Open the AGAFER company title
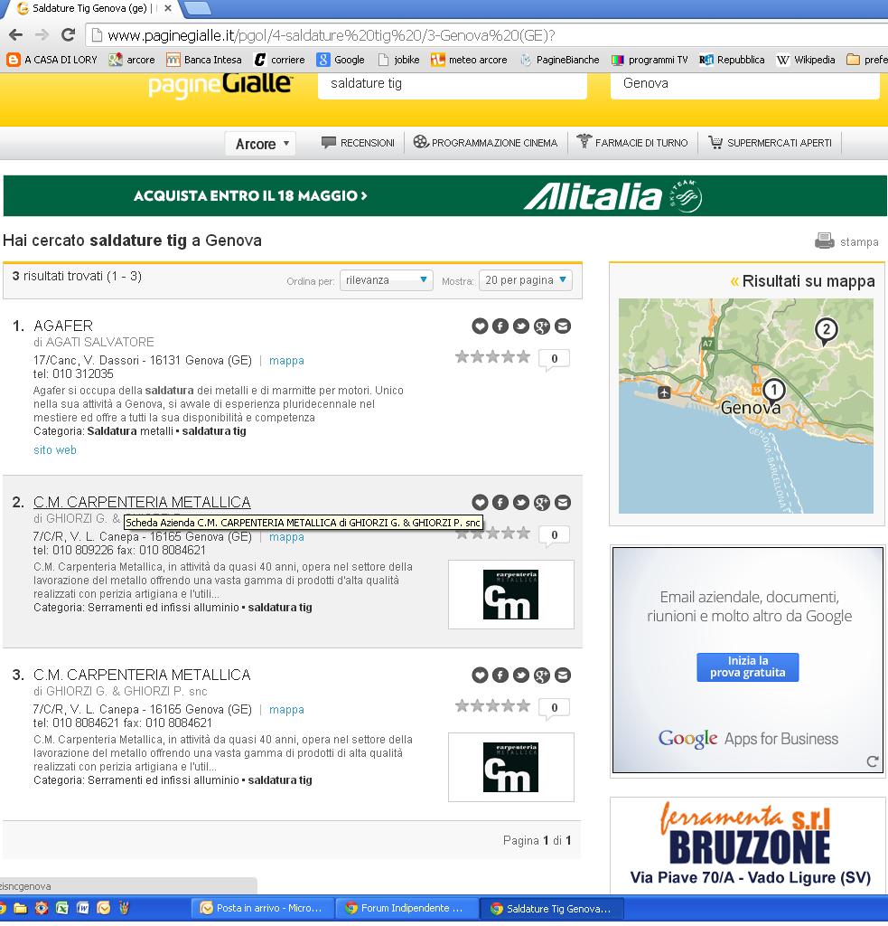 click(63, 326)
